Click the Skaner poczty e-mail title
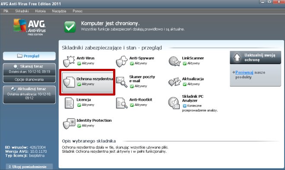Image resolution: width=285 pixels, height=170 pixels. [x=142, y=79]
